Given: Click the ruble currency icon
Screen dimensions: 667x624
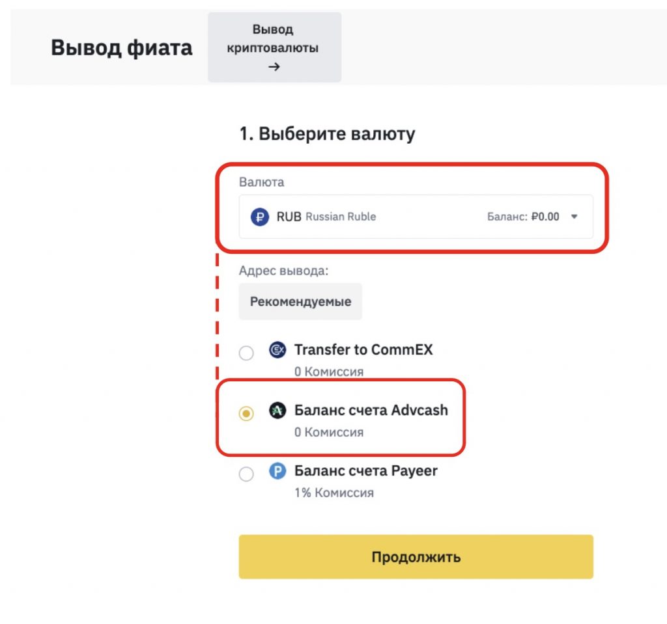Looking at the screenshot, I should point(260,217).
